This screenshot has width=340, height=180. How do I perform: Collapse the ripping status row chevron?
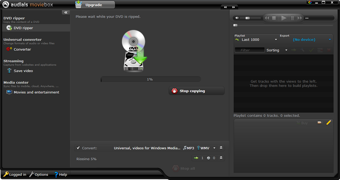tap(221, 158)
